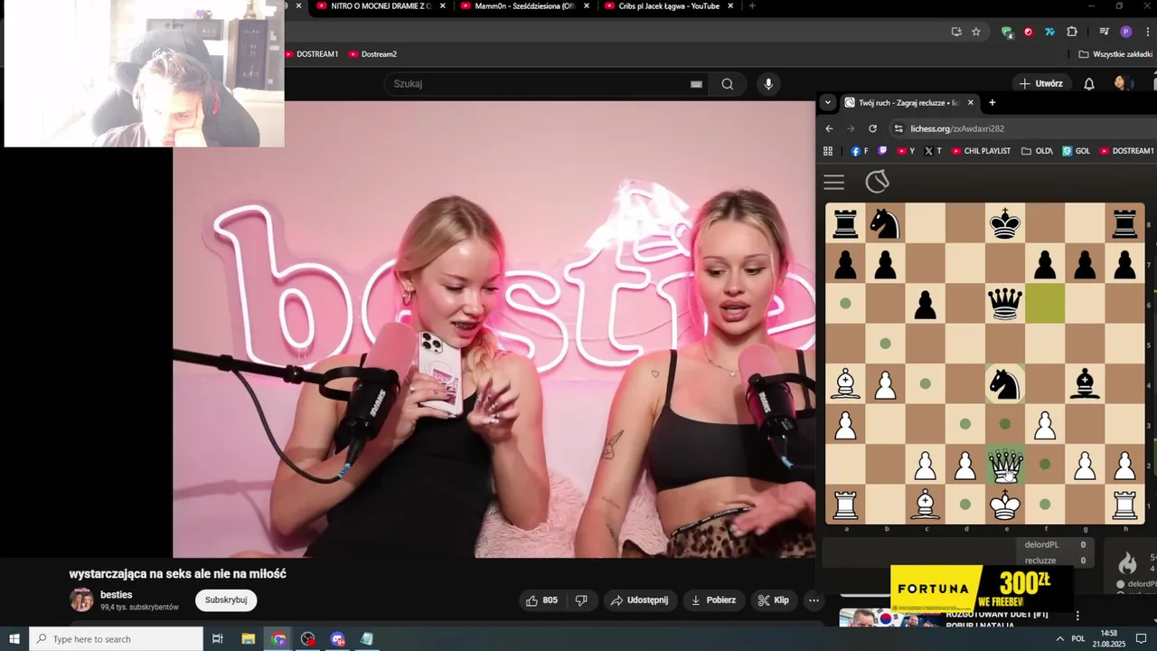
Task: Open more actions menu under the video
Action: tap(814, 600)
